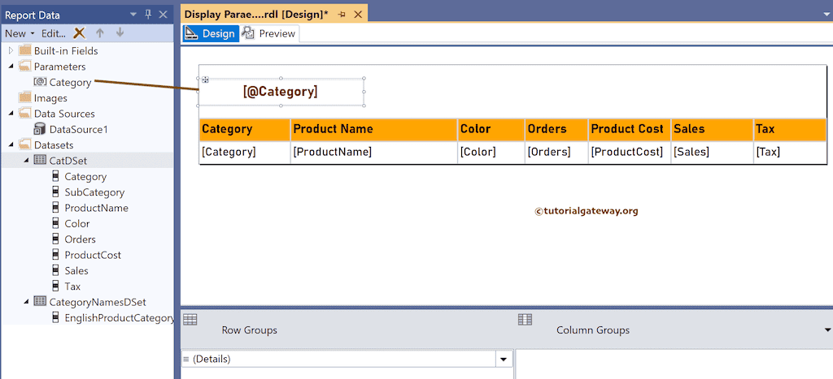Select the CategoryNamesDSet dataset label
Viewport: 833px width, 379px height.
[98, 302]
